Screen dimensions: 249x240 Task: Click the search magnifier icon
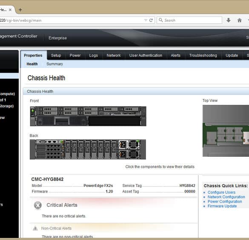pos(161,20)
